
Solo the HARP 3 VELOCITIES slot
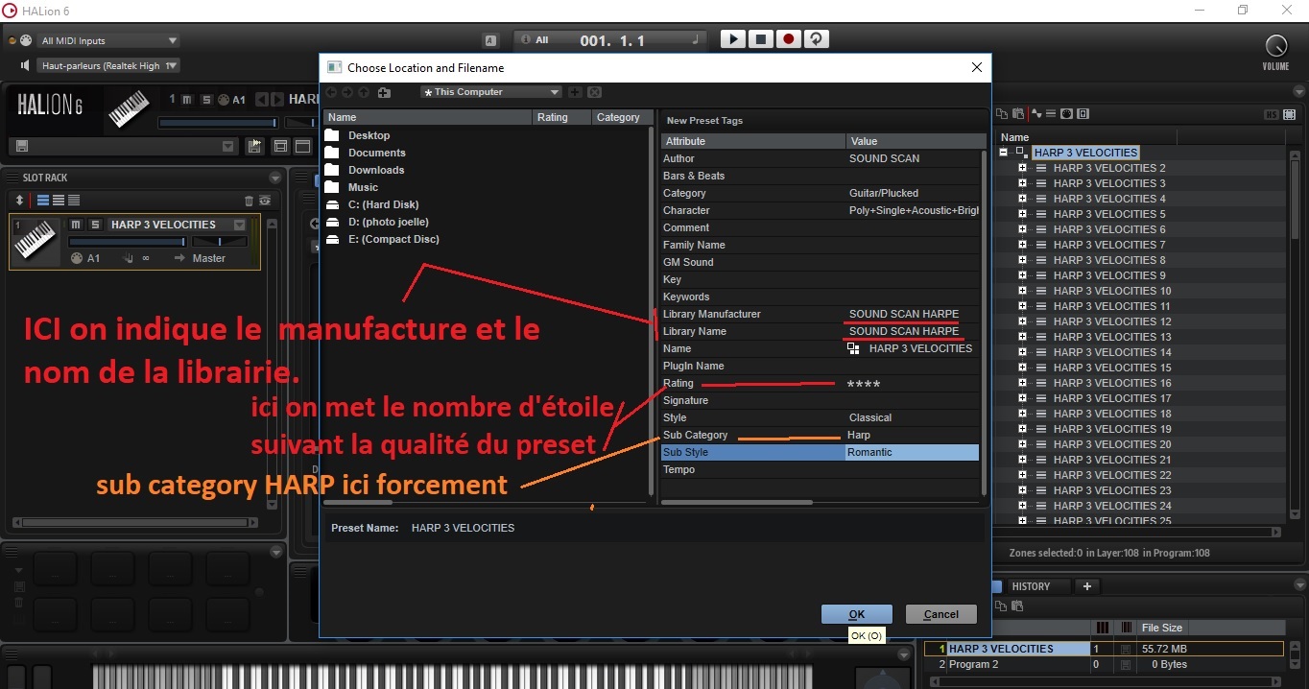[x=95, y=225]
